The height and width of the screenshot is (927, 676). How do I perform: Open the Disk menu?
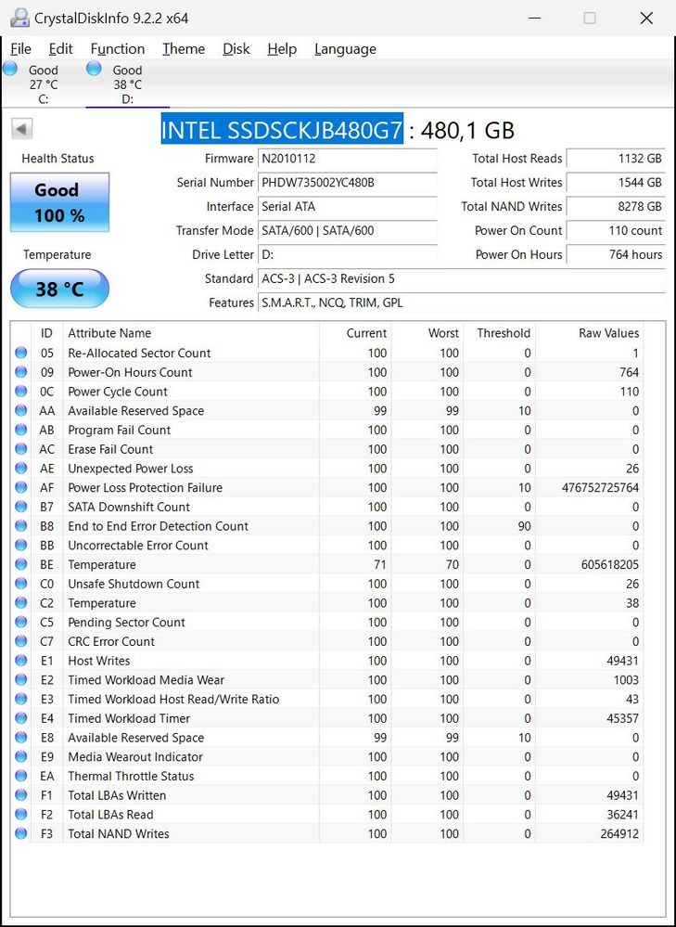click(x=236, y=49)
